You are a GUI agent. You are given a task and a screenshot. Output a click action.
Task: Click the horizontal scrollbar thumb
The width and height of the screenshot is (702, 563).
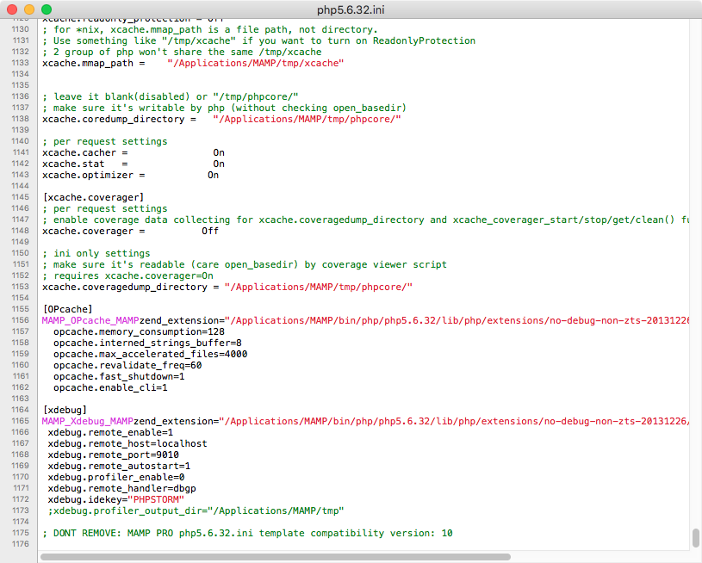(x=276, y=557)
